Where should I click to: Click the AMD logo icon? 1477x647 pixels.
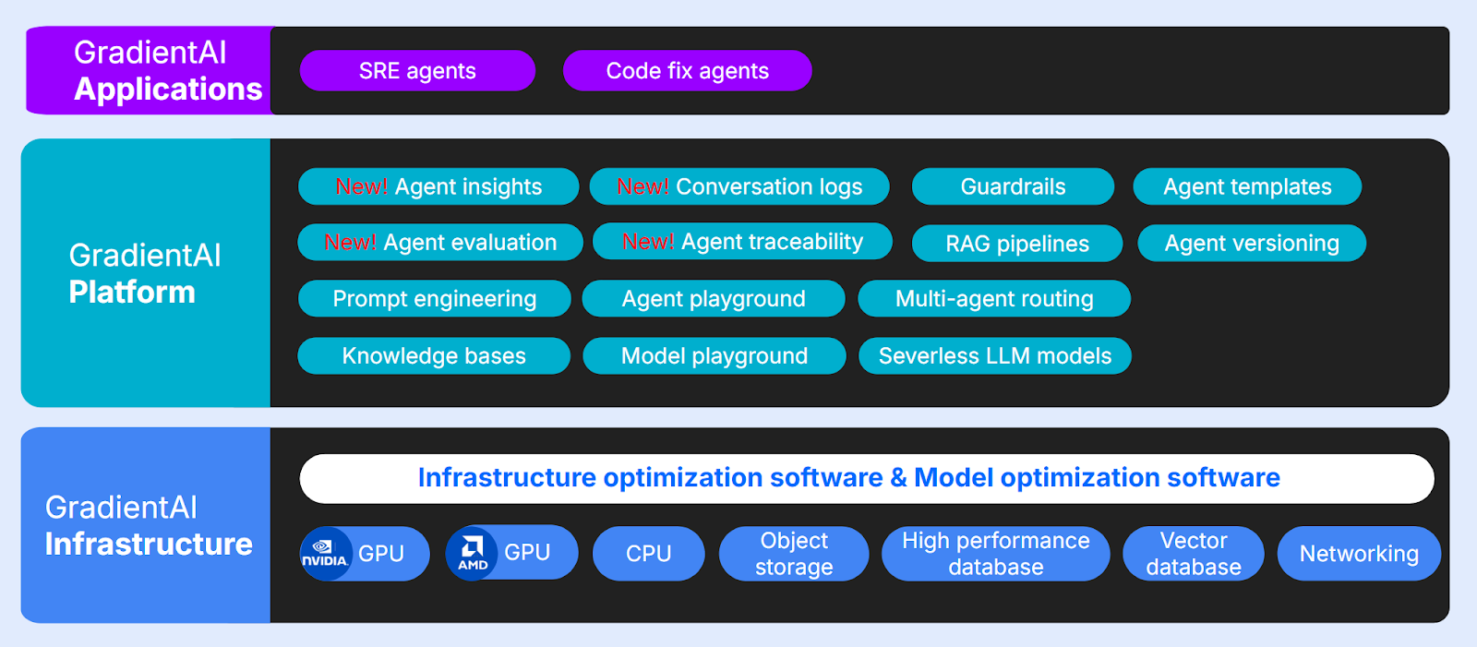(x=472, y=553)
